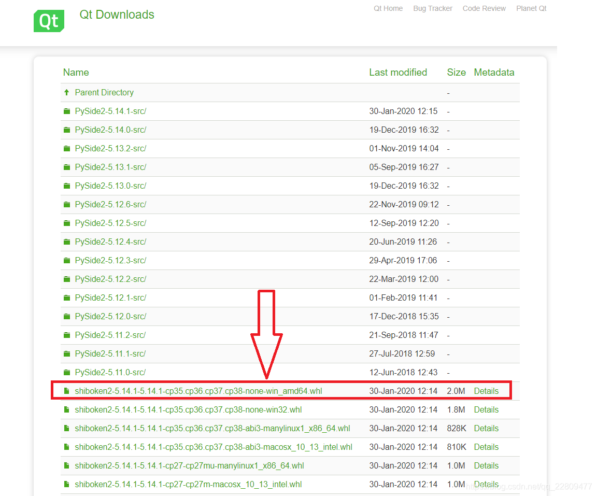The width and height of the screenshot is (597, 496).
Task: Click the Metadata column header
Action: click(494, 73)
